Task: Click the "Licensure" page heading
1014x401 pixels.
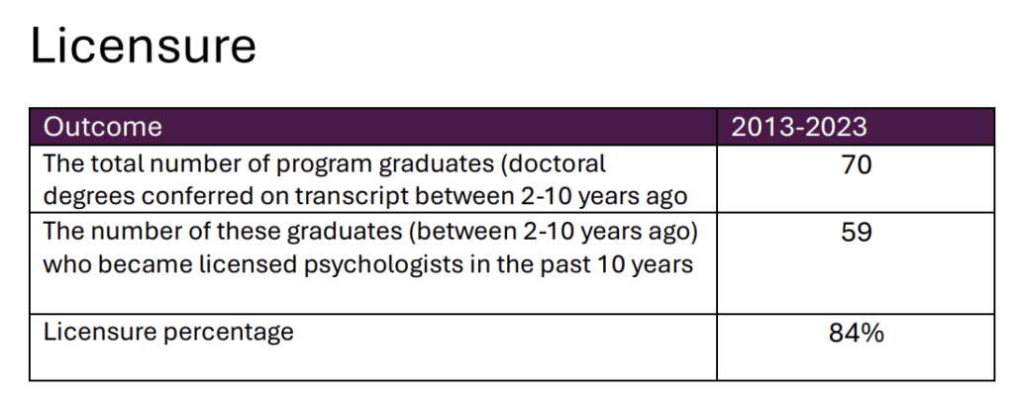Action: point(143,47)
